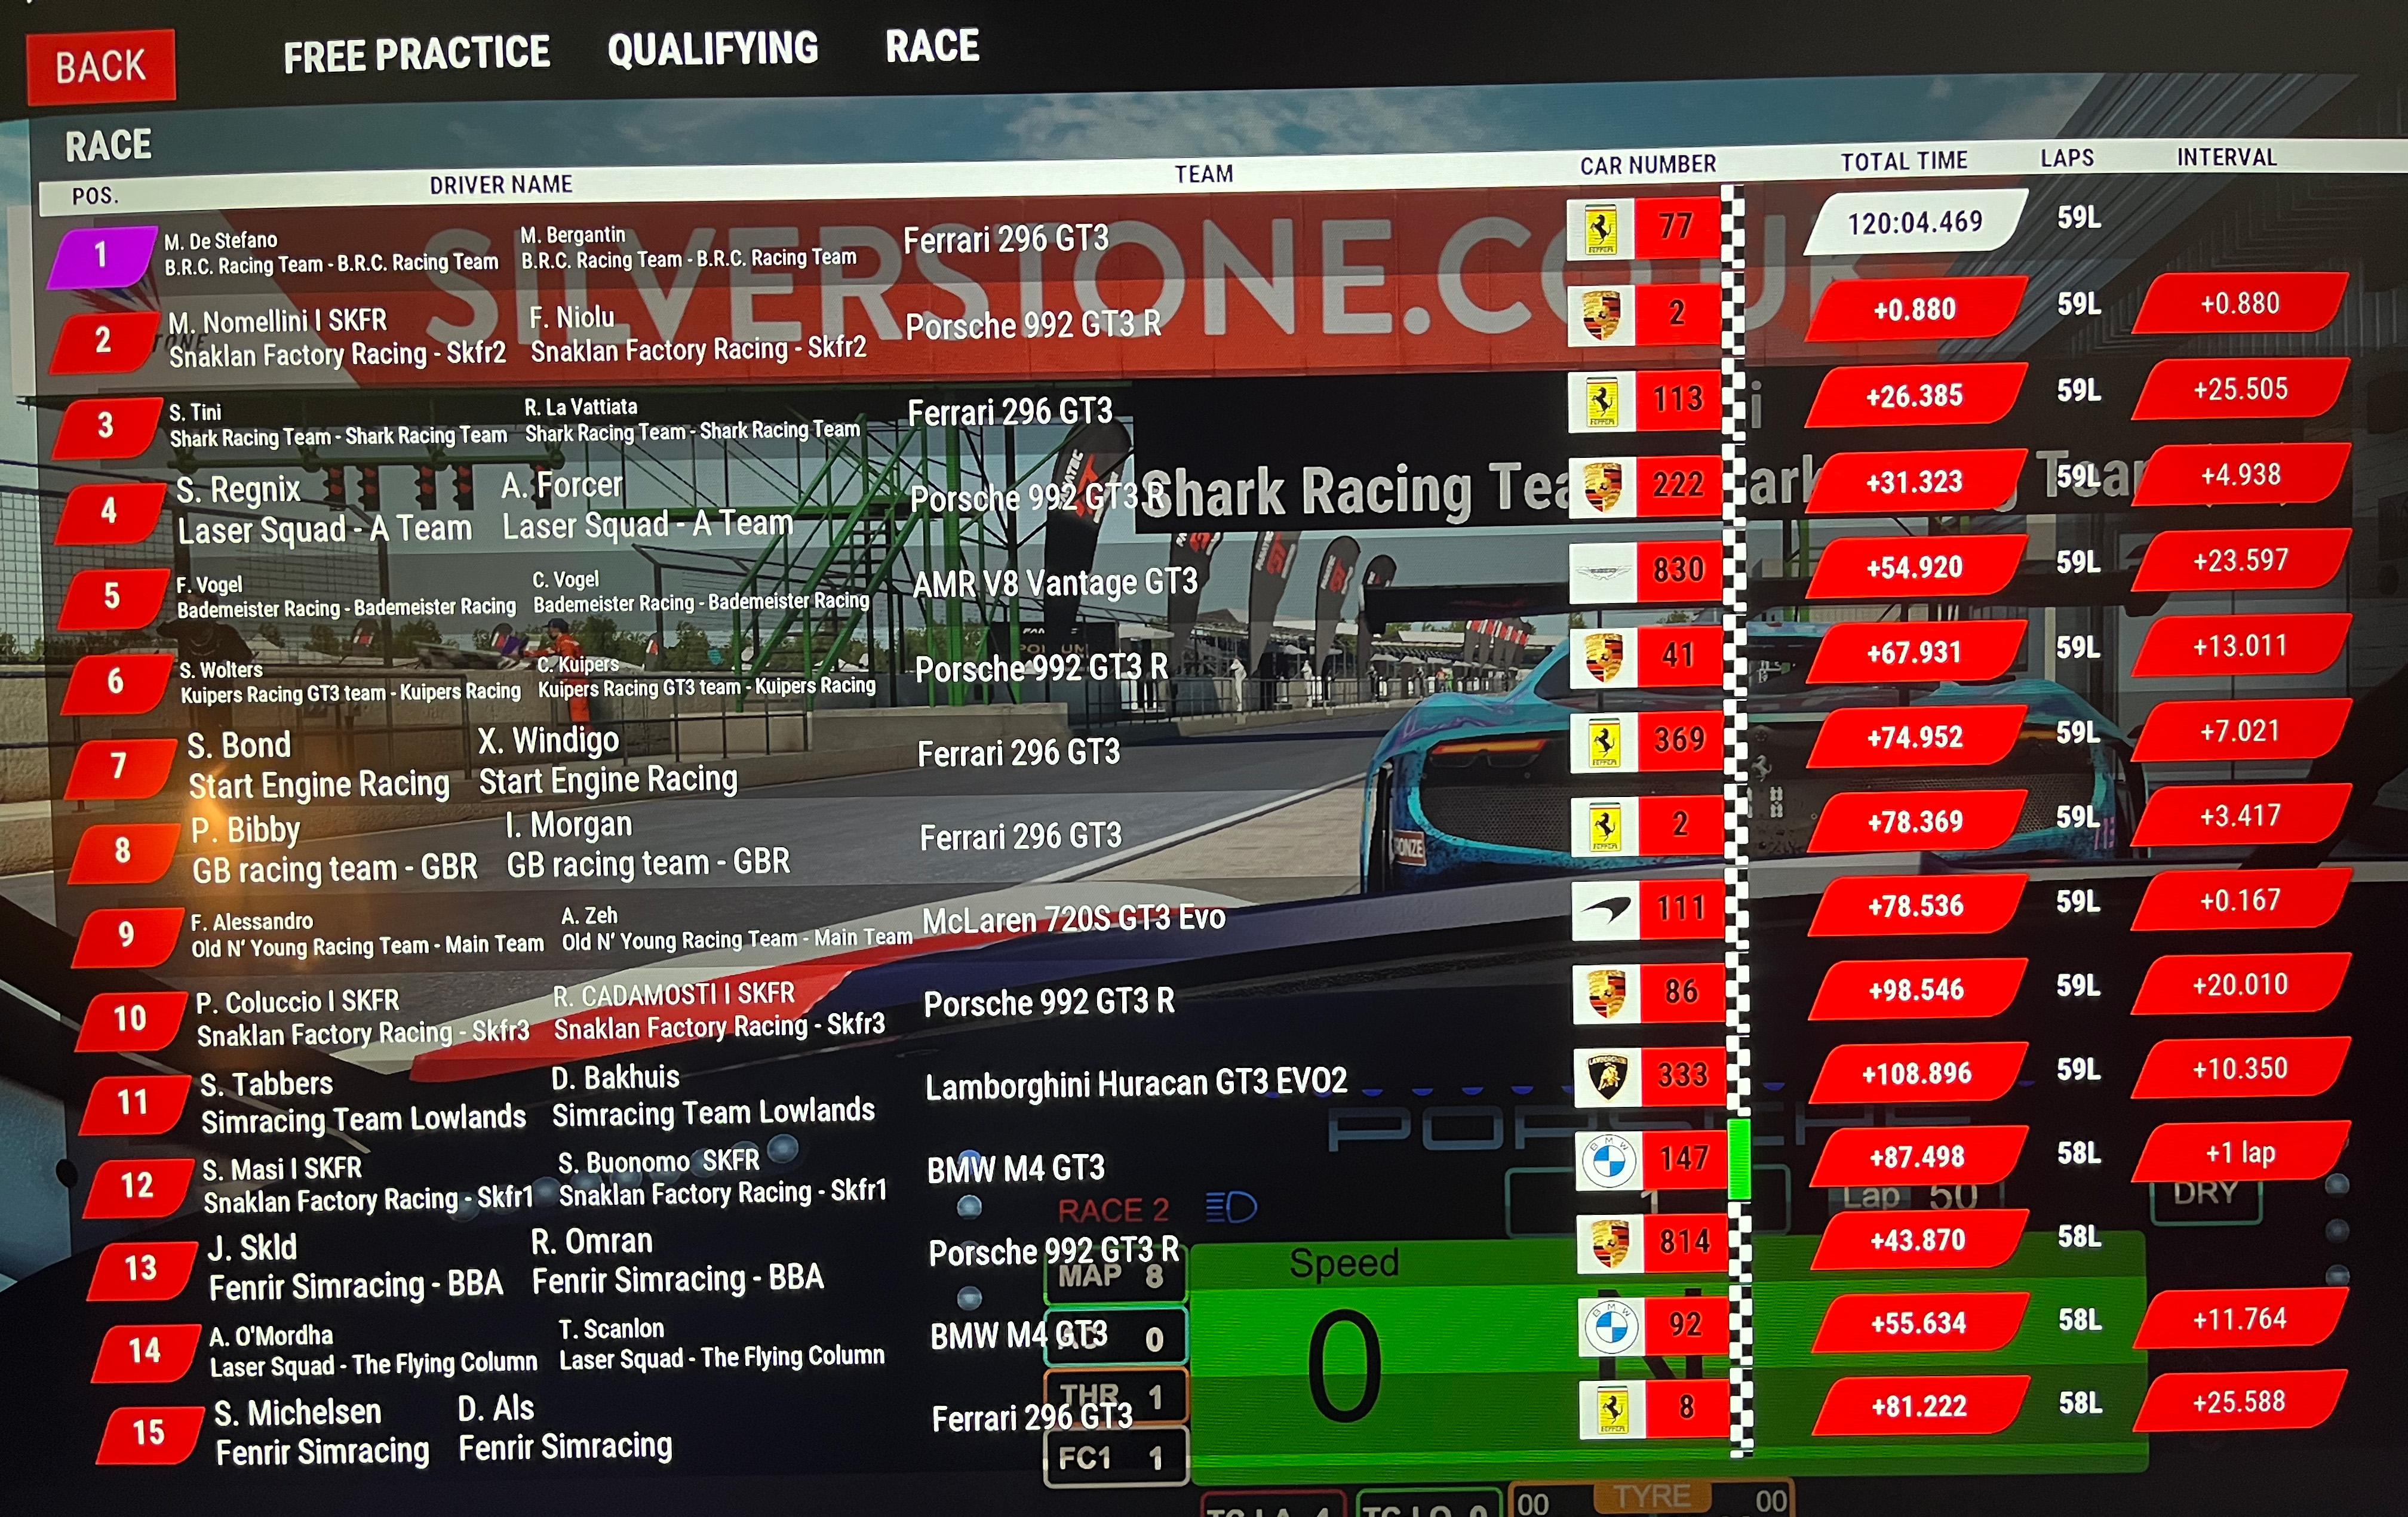Image resolution: width=2408 pixels, height=1517 pixels.
Task: Click position 15 red badge
Action: [150, 1434]
